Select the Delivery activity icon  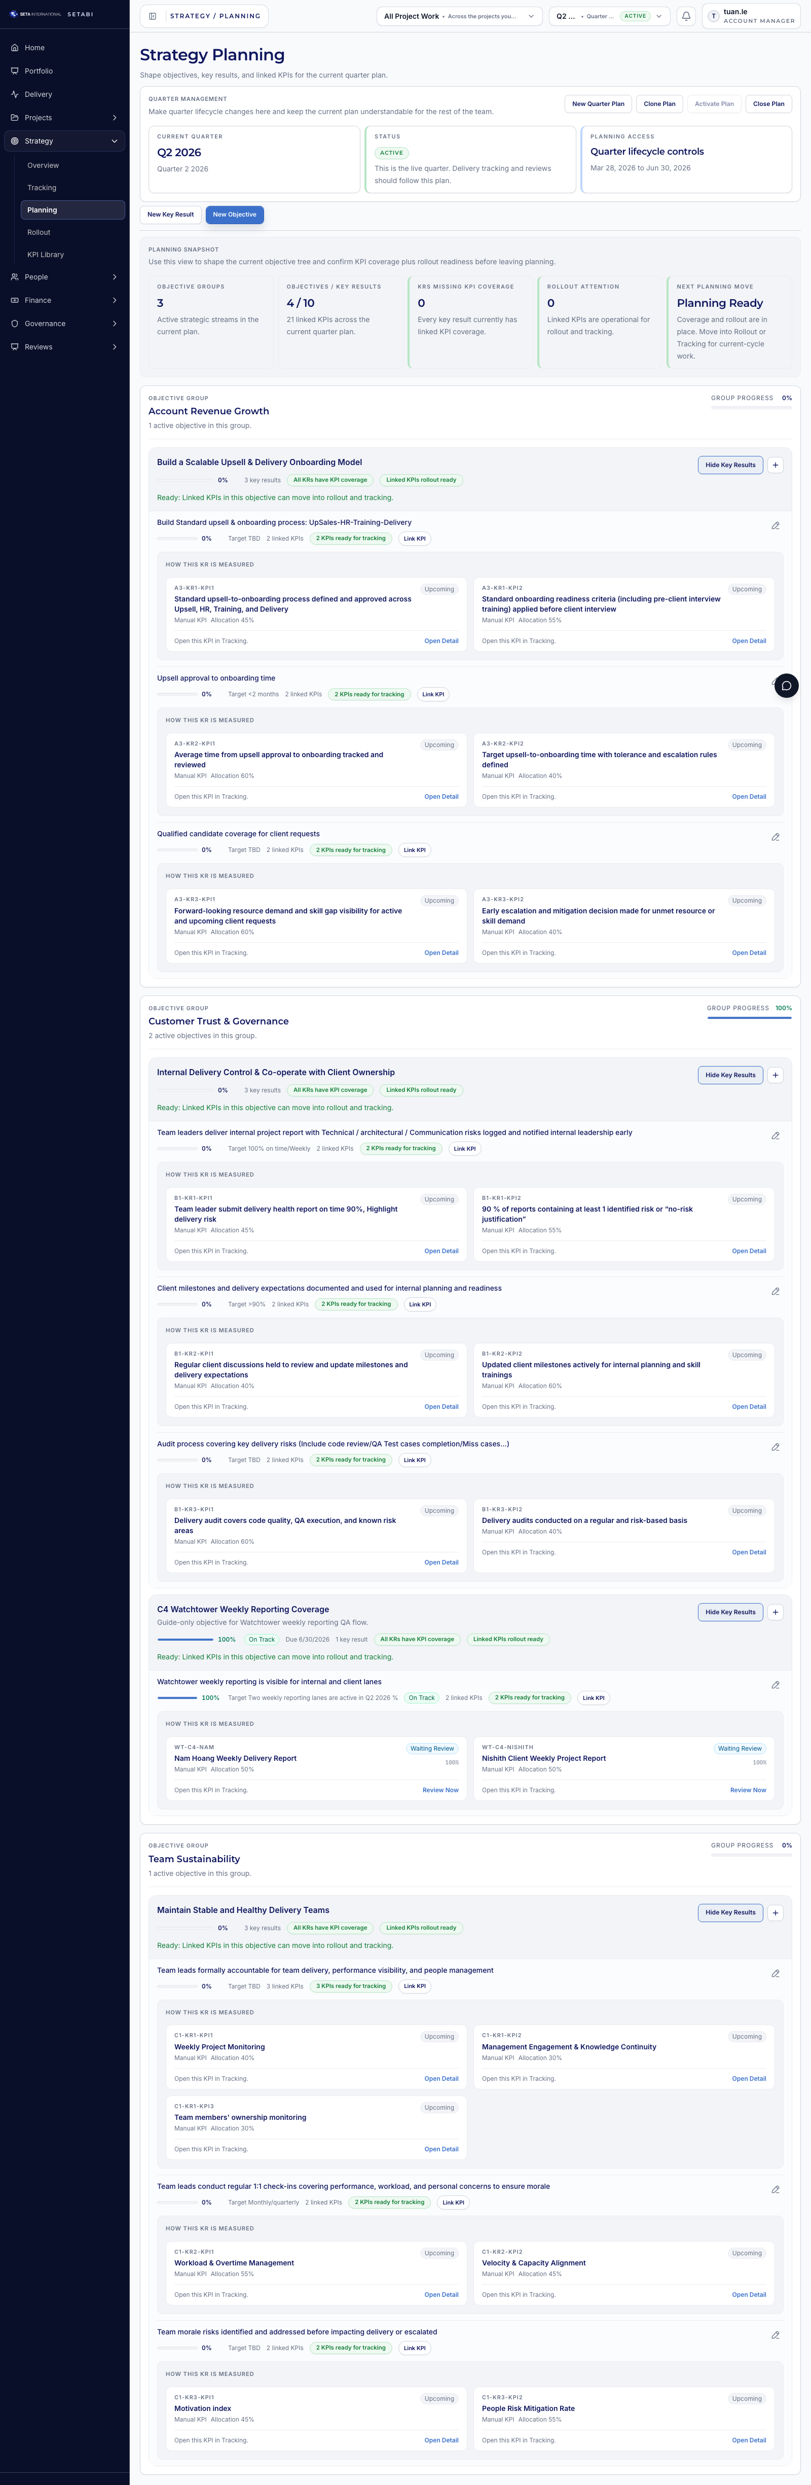click(15, 94)
